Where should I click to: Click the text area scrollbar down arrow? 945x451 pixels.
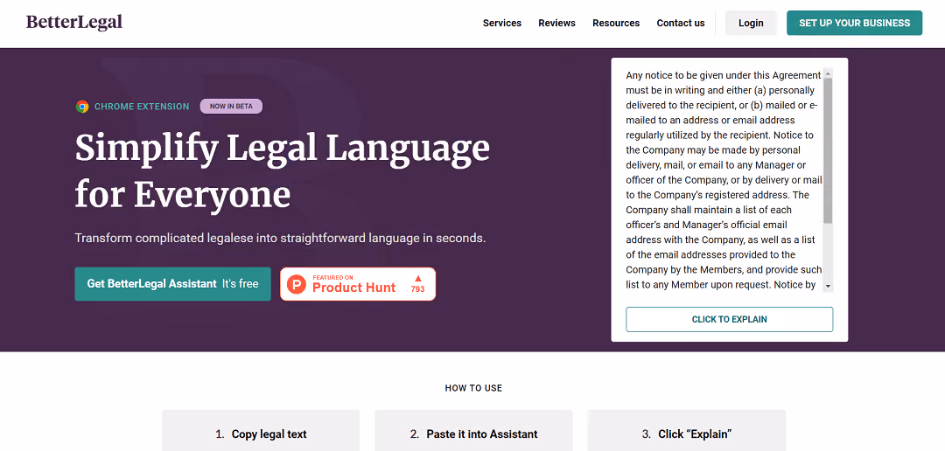tap(828, 286)
